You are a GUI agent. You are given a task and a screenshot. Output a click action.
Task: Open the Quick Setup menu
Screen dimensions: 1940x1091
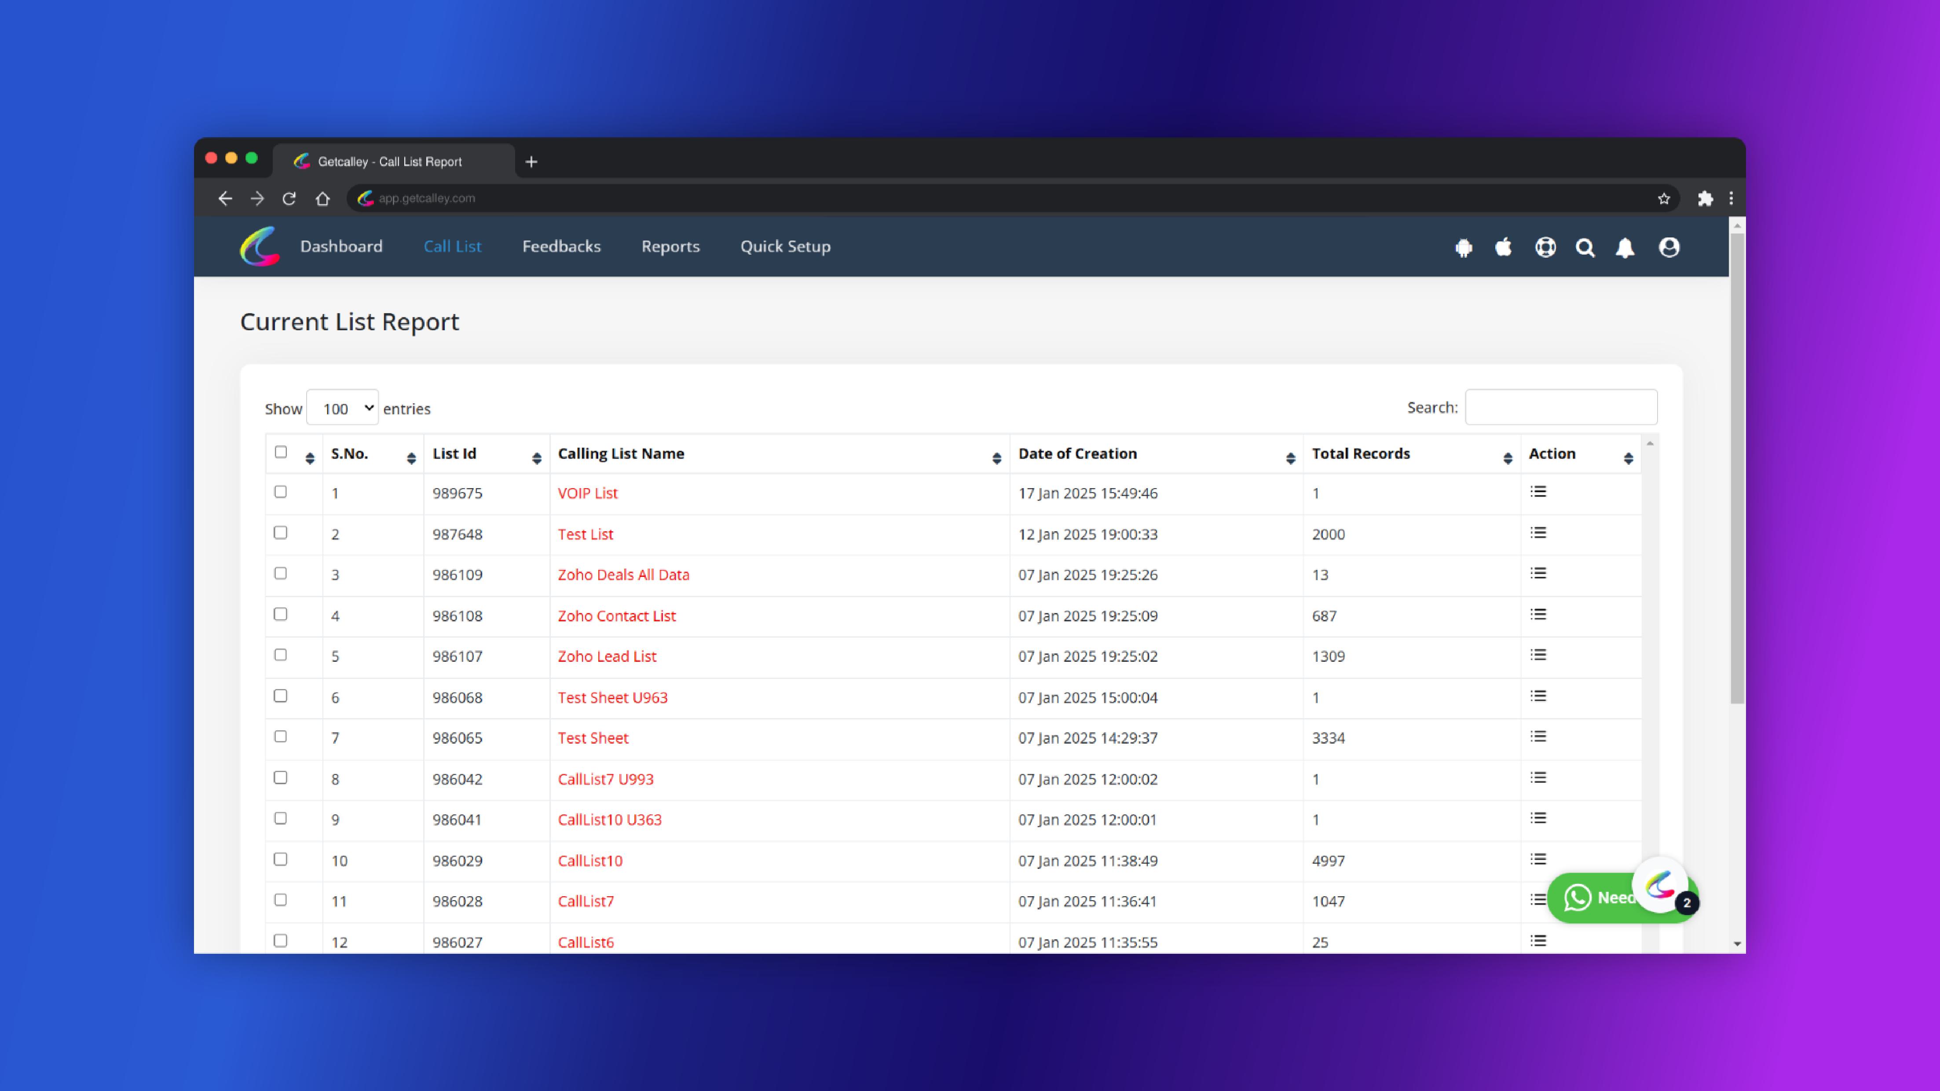[x=786, y=246]
